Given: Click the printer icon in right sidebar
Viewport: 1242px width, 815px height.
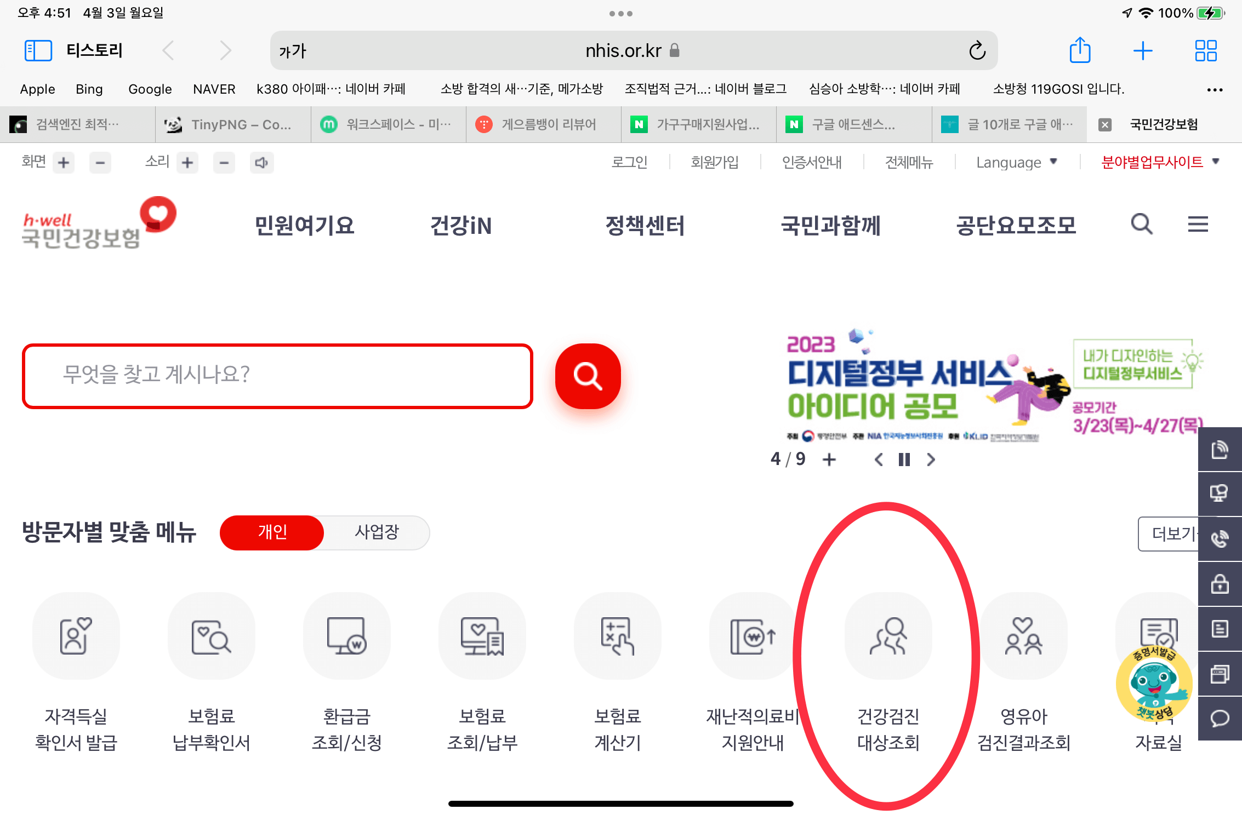Looking at the screenshot, I should tap(1220, 674).
